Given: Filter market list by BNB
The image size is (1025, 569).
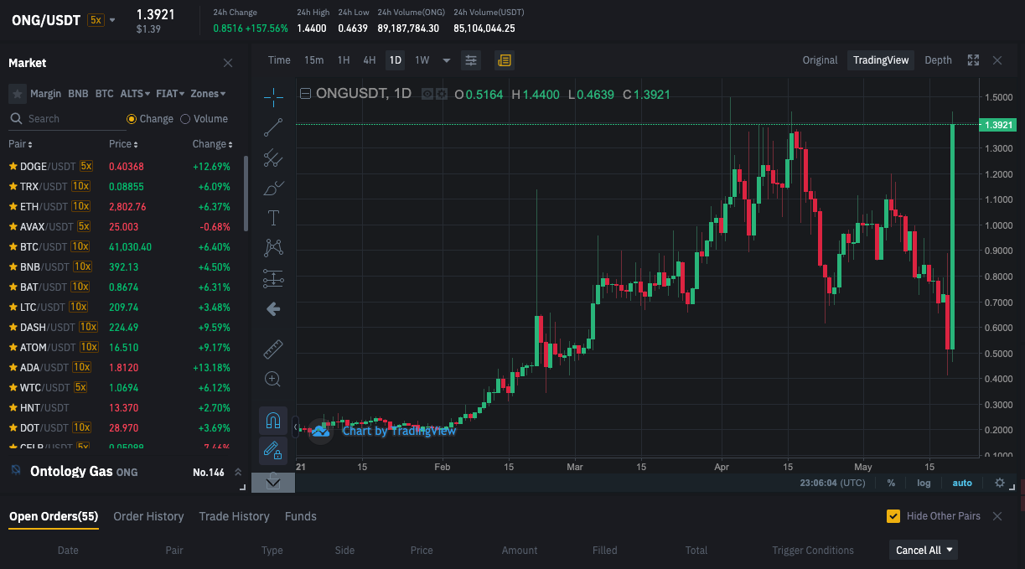Looking at the screenshot, I should (x=78, y=94).
